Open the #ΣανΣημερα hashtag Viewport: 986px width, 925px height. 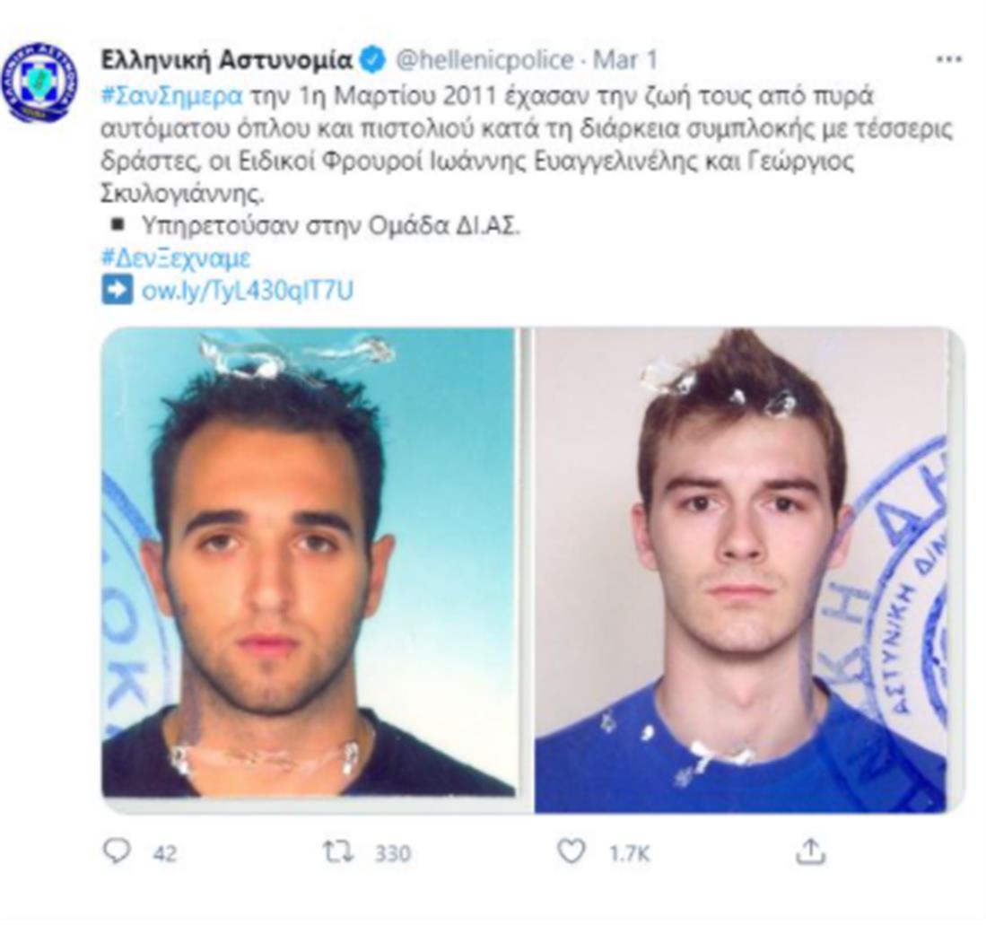(171, 97)
